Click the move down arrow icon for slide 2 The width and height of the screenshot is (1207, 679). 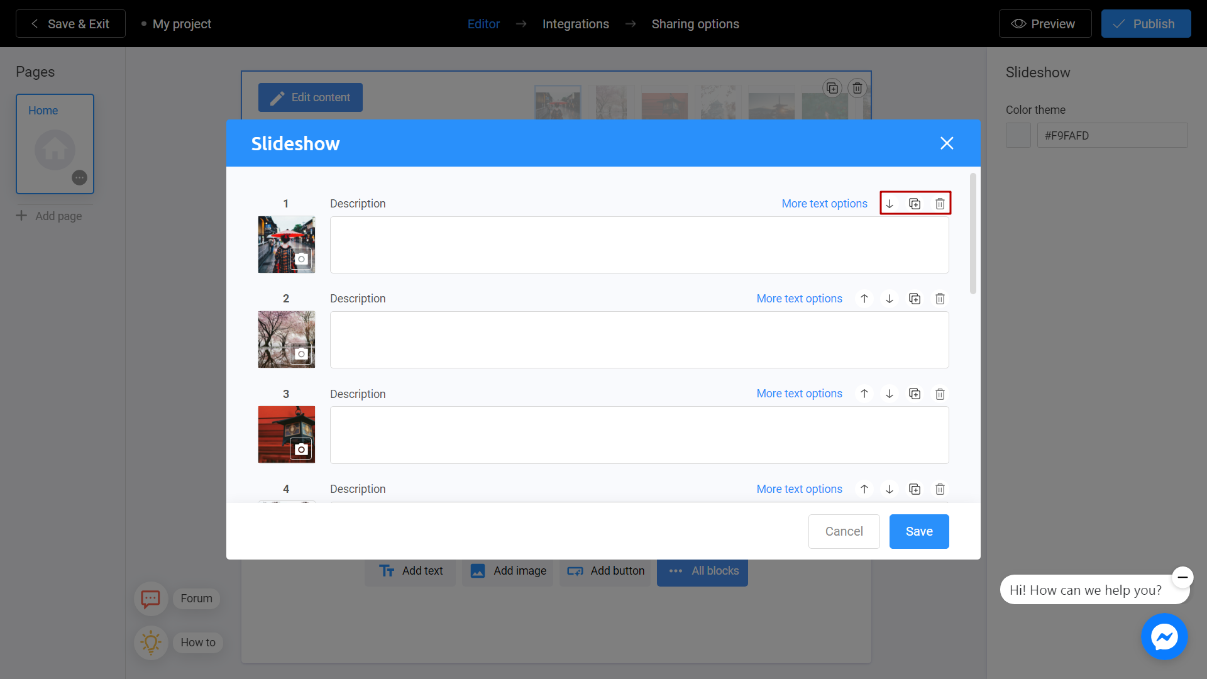point(890,299)
